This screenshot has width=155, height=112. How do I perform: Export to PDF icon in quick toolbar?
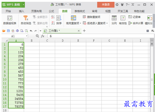point(13,31)
